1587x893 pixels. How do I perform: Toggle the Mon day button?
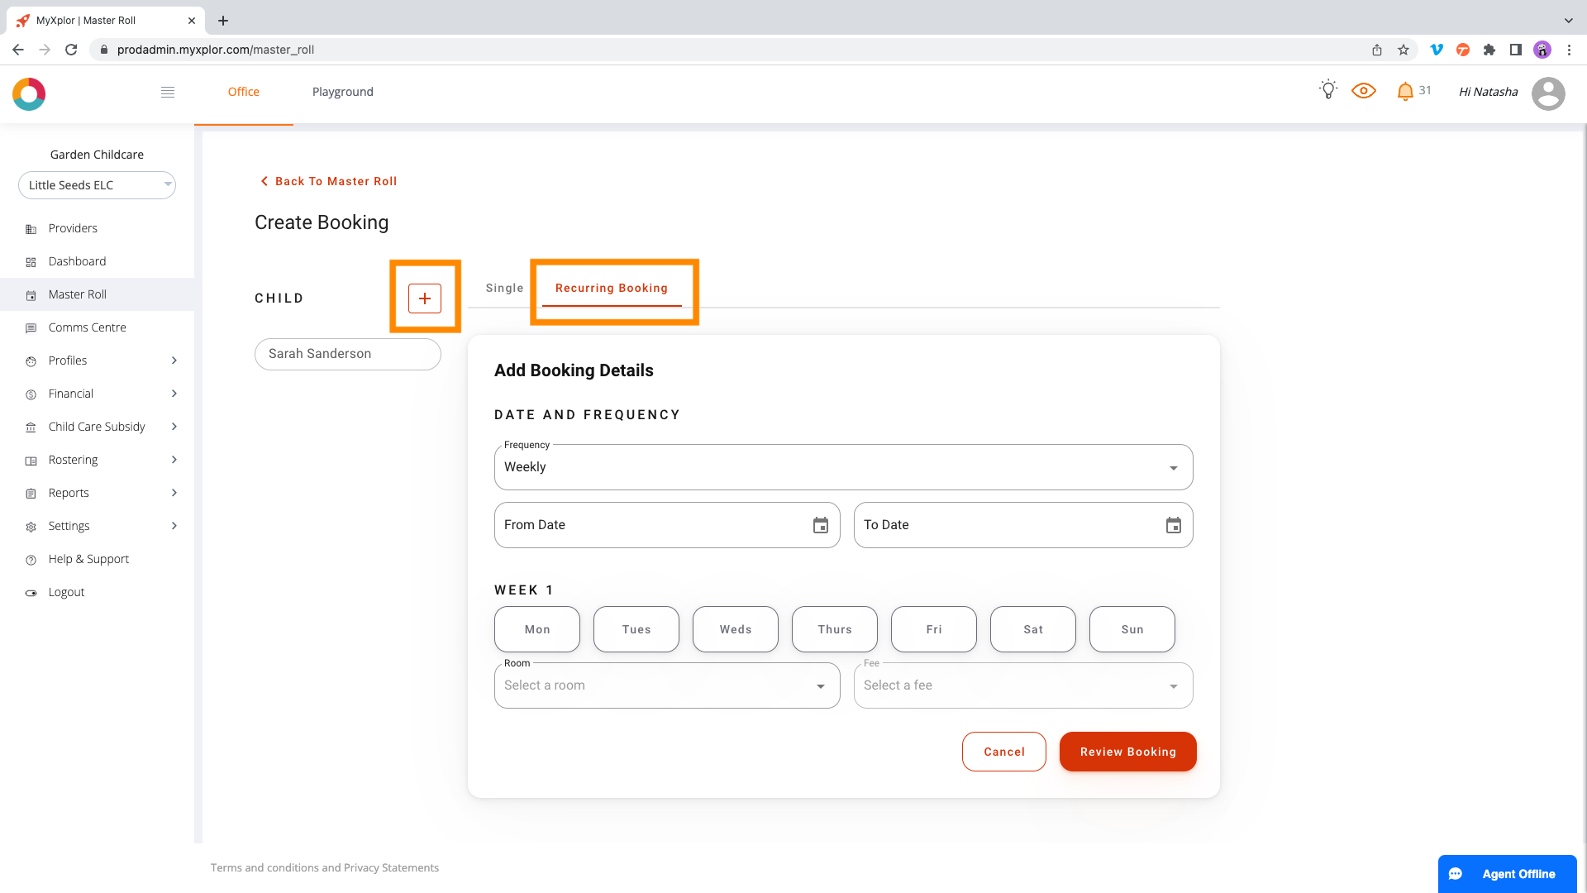[x=537, y=629]
